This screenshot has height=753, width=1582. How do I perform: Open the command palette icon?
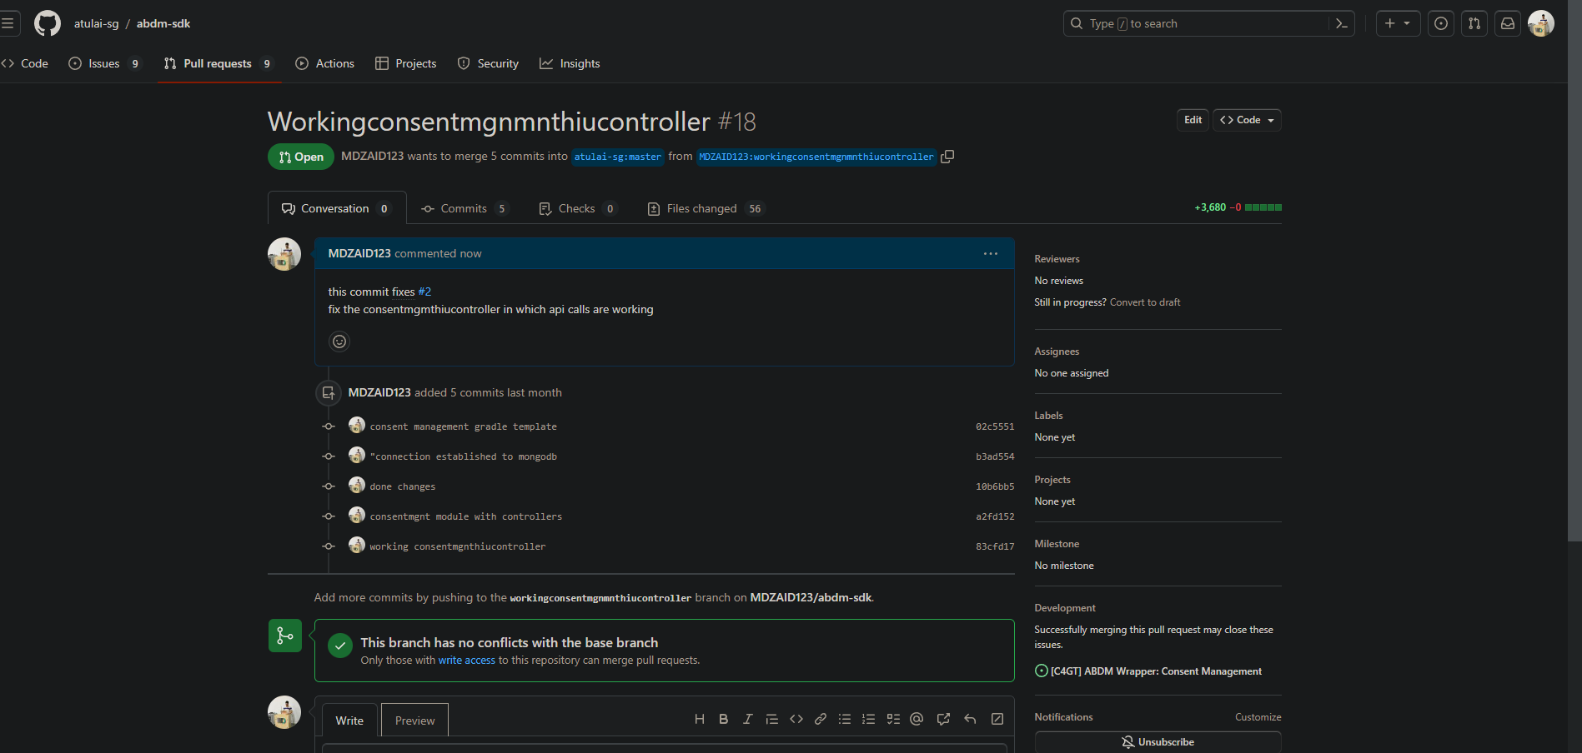click(x=1341, y=23)
